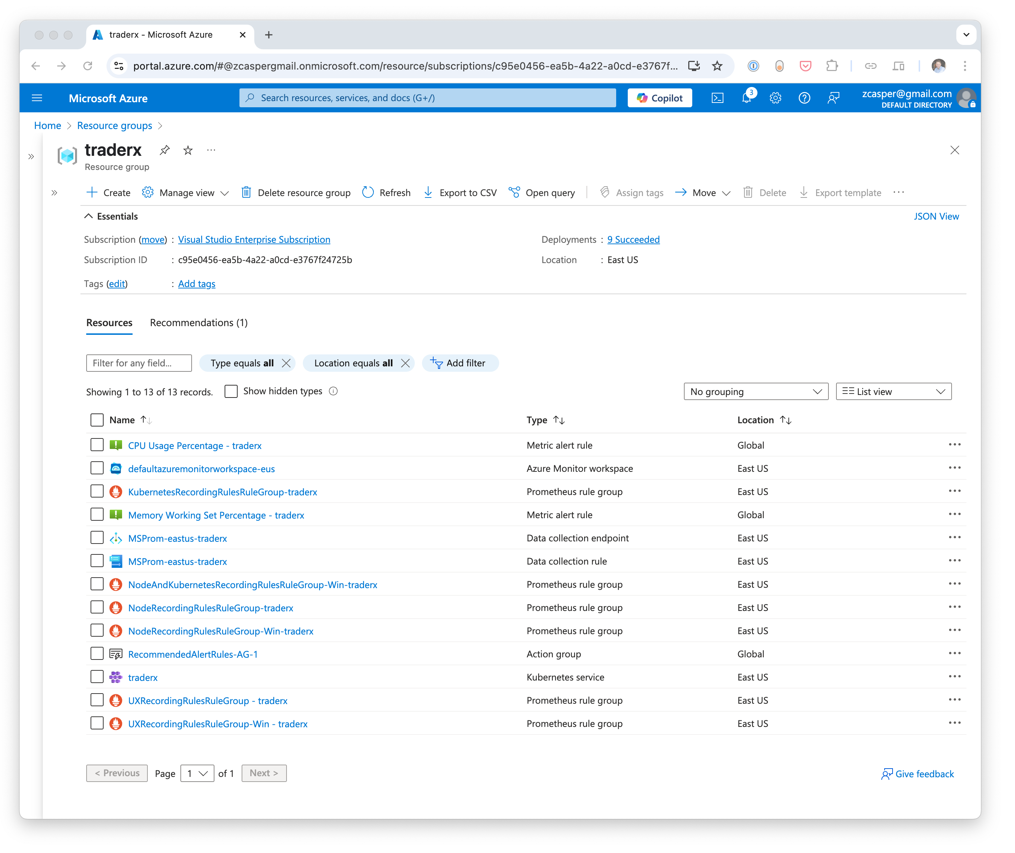The width and height of the screenshot is (1015, 853).
Task: Expand the resource group menu pane
Action: [54, 193]
